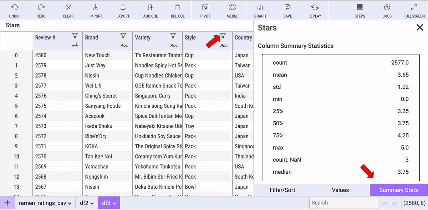The image size is (428, 210).
Task: Click the Redo icon
Action: click(x=41, y=7)
